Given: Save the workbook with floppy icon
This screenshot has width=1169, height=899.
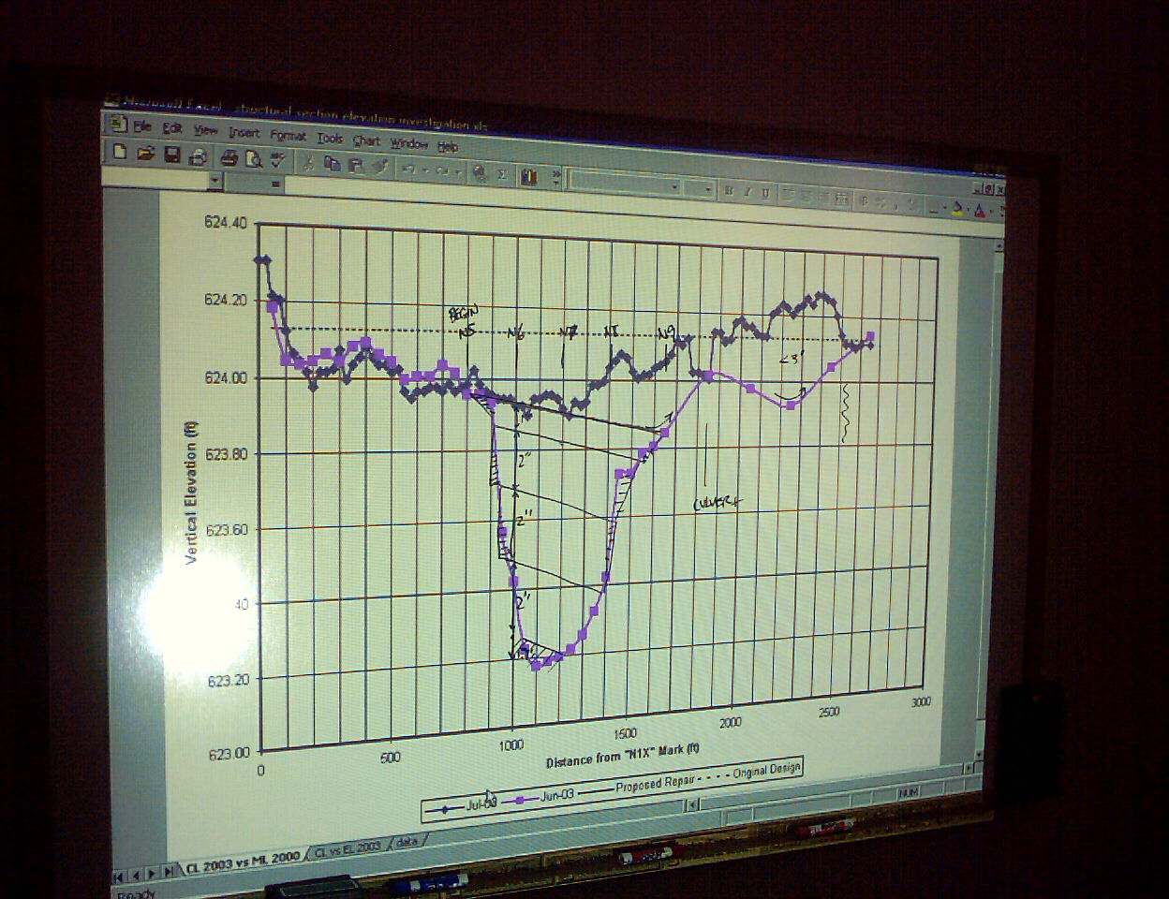Looking at the screenshot, I should (171, 155).
